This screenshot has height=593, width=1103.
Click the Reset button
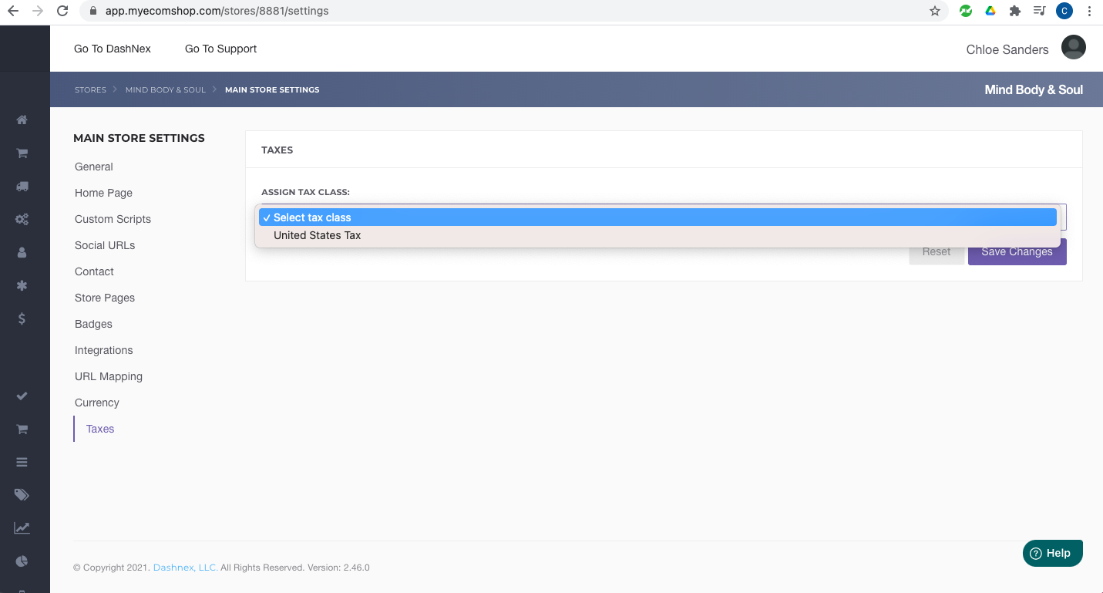(937, 251)
